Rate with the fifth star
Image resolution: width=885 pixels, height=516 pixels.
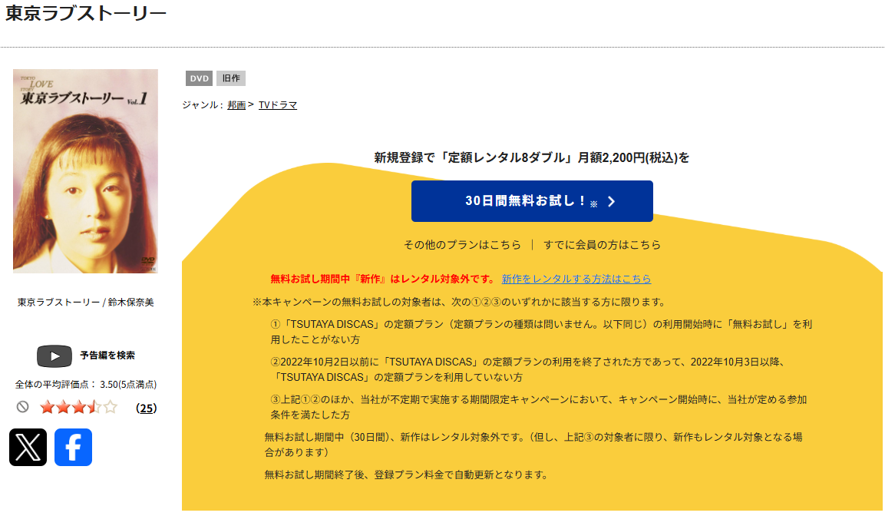111,407
